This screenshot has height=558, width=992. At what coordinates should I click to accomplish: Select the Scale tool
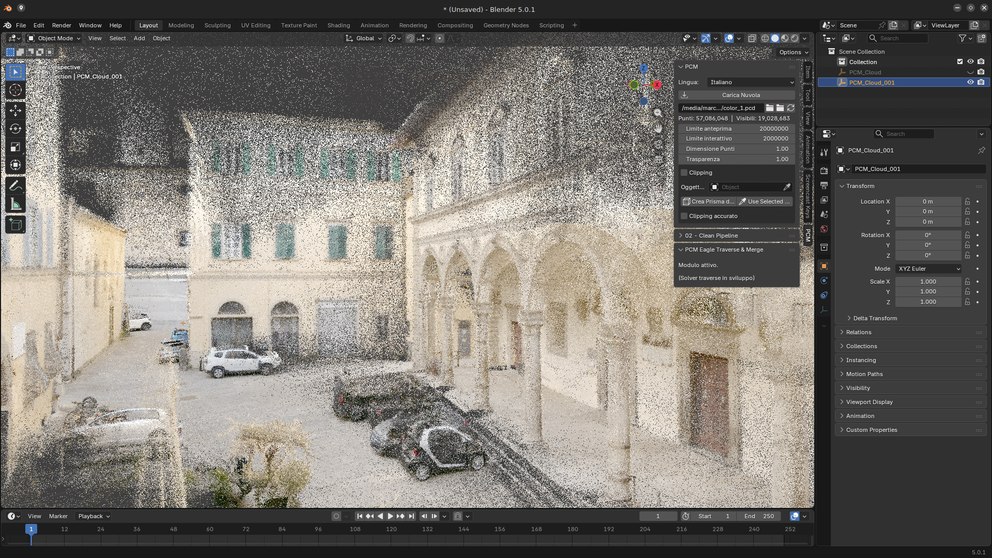(16, 147)
